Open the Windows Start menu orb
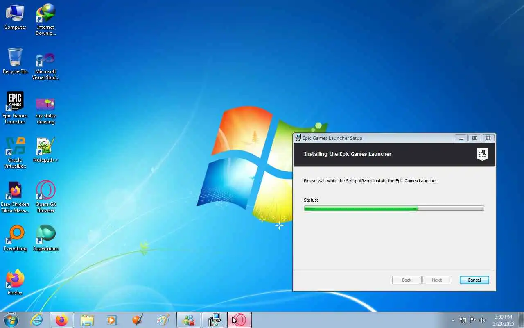The width and height of the screenshot is (524, 328). coord(11,320)
